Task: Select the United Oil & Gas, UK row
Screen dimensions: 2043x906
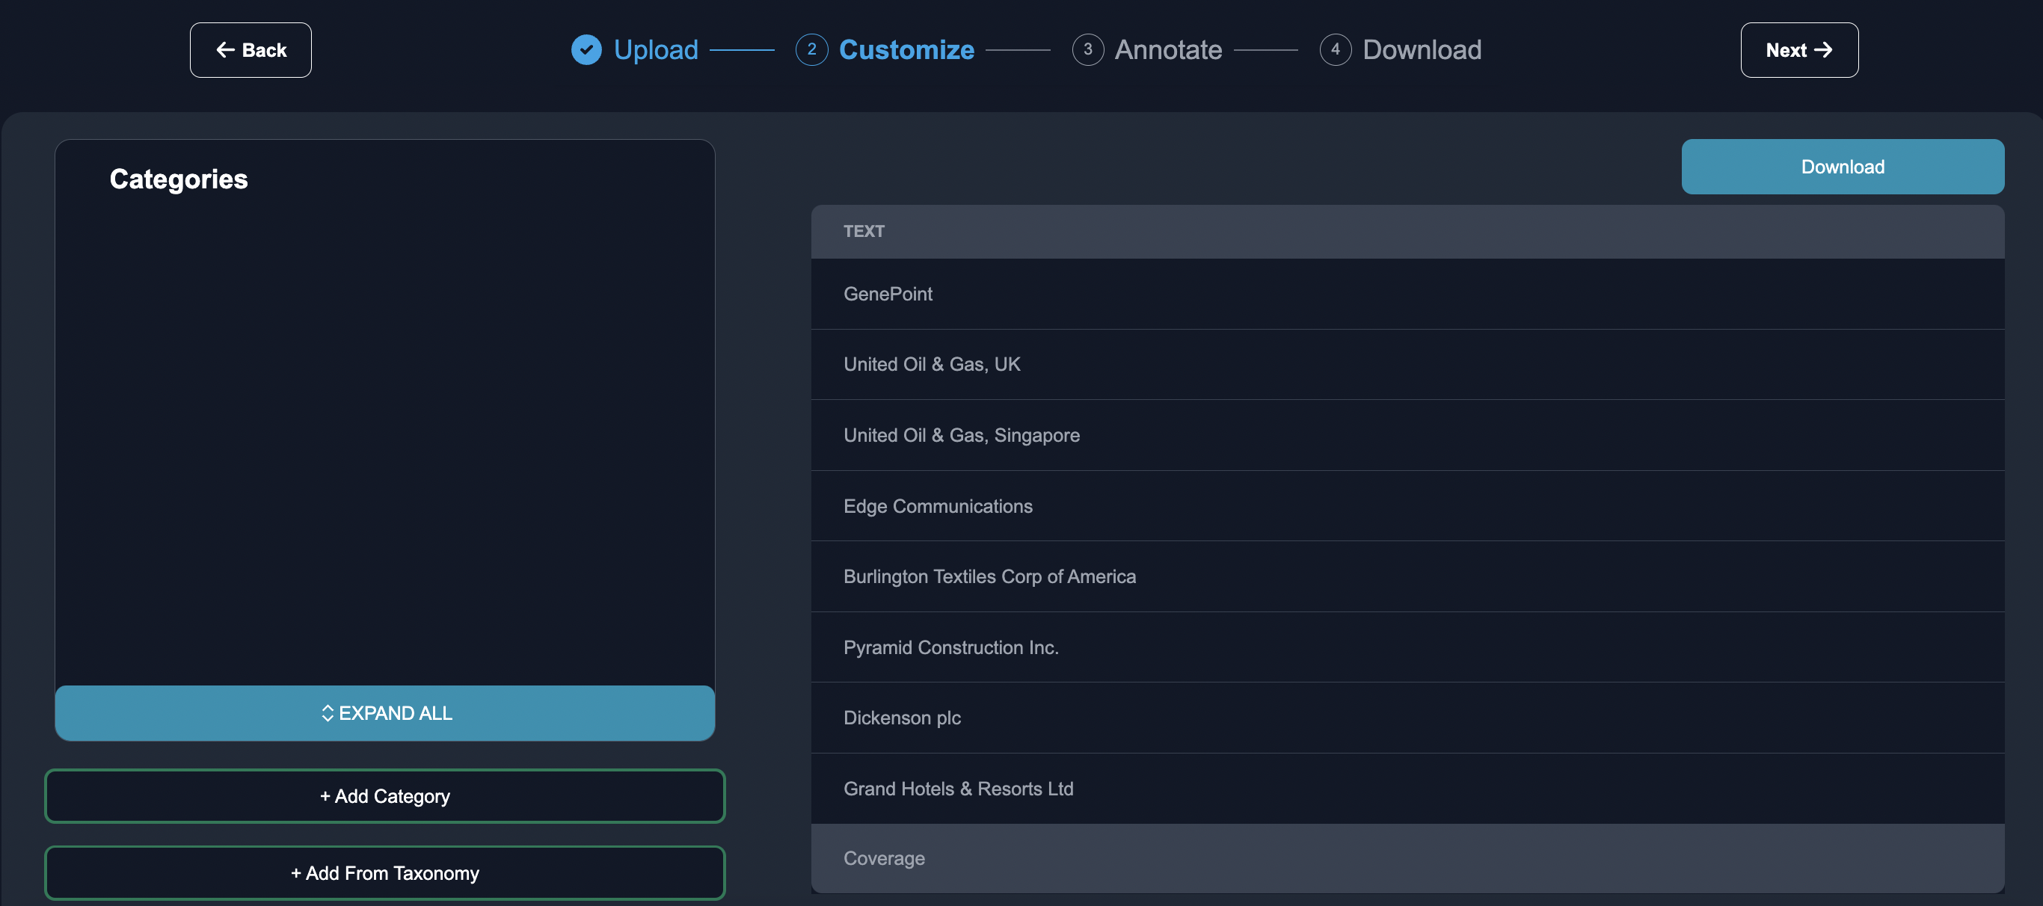Action: (1407, 365)
